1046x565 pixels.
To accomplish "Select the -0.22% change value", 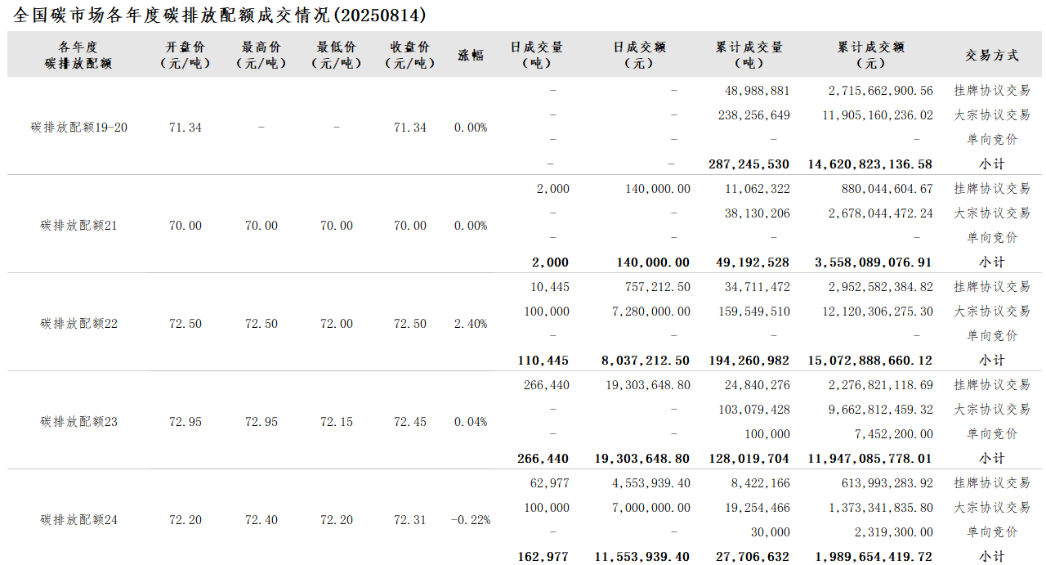I will click(x=471, y=520).
